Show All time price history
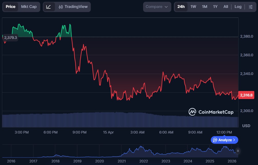 coord(226,7)
